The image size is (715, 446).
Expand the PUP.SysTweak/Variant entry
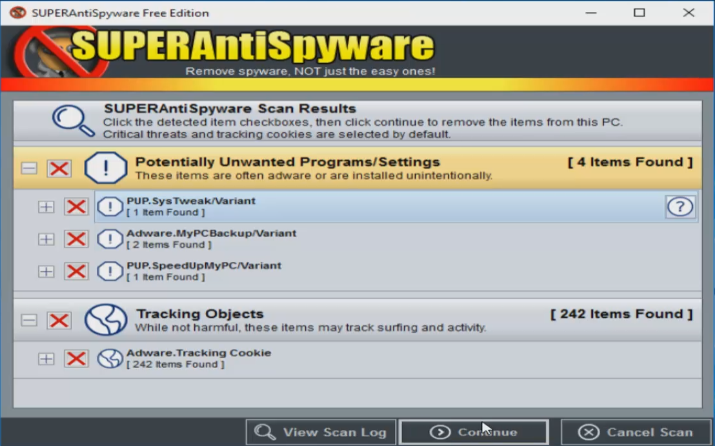(x=46, y=207)
